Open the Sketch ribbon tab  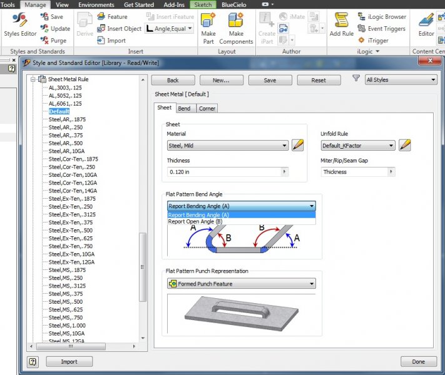click(x=203, y=4)
